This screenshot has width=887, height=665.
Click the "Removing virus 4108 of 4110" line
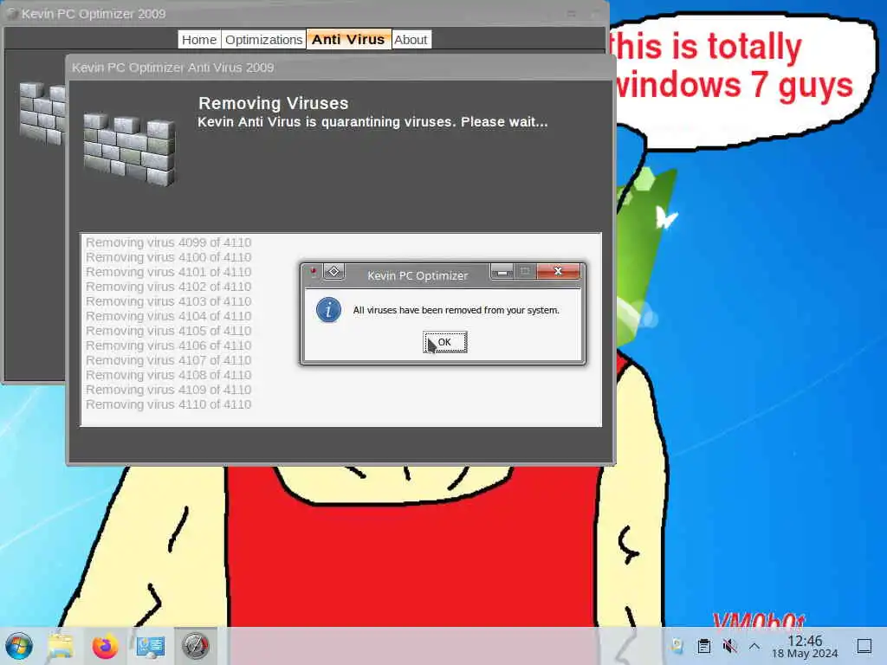point(169,375)
